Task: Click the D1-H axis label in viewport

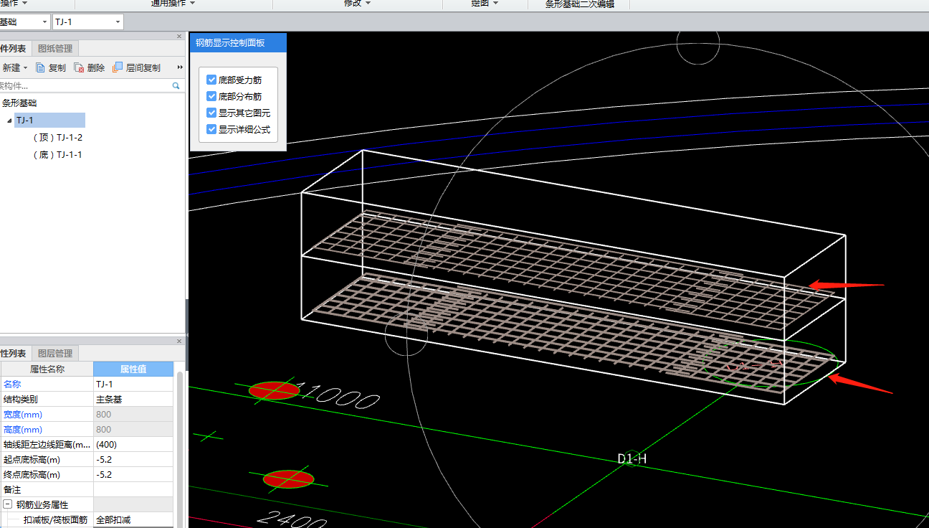Action: tap(632, 458)
